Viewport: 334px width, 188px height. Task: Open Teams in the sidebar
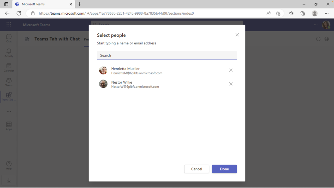(x=9, y=82)
